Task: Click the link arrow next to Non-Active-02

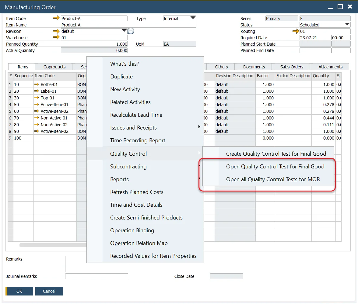Action: click(x=37, y=125)
